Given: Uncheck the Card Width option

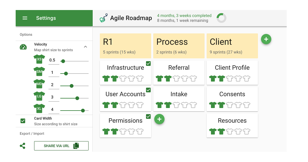Looking at the screenshot, I should click(x=23, y=121).
